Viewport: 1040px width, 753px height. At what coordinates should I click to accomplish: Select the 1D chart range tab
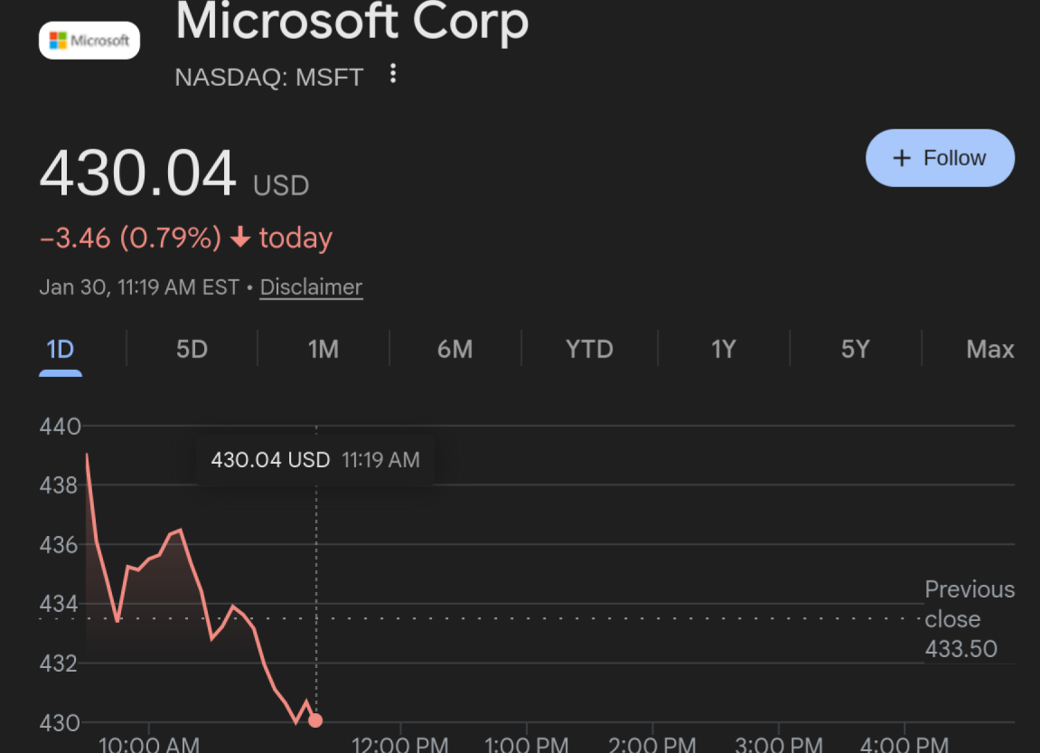(x=60, y=349)
